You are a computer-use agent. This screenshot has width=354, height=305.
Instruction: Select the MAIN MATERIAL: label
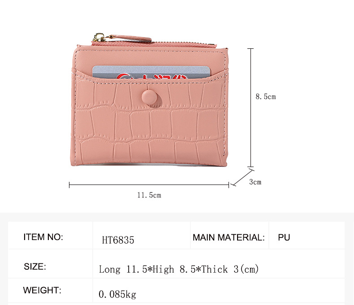[x=229, y=237]
